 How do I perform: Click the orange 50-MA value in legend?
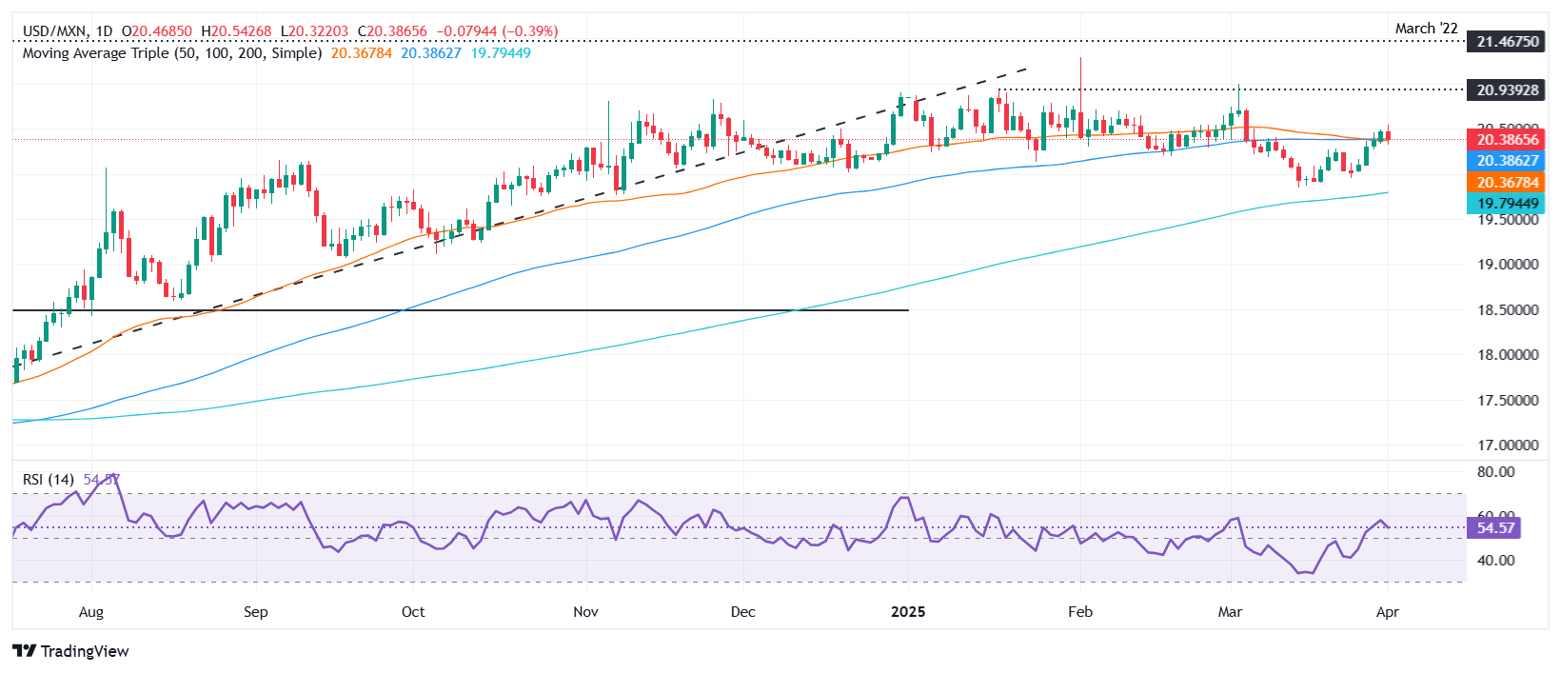pyautogui.click(x=362, y=53)
